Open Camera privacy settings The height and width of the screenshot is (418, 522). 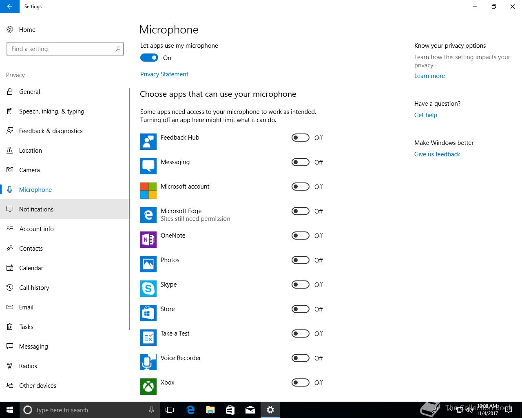64,170
